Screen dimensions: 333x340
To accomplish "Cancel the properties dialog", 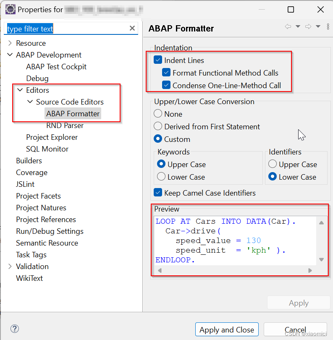I will [295, 330].
